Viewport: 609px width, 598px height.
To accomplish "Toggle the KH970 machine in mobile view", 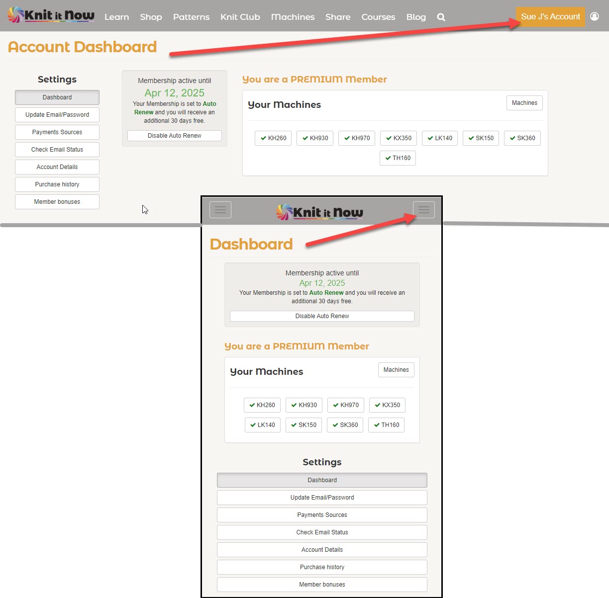I will click(x=346, y=405).
